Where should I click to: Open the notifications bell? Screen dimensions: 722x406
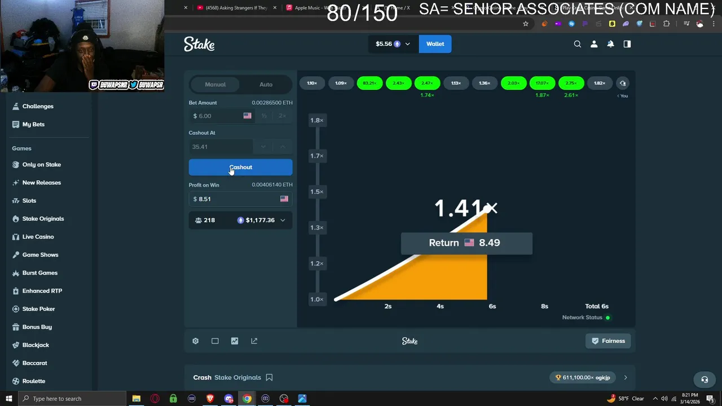[610, 44]
